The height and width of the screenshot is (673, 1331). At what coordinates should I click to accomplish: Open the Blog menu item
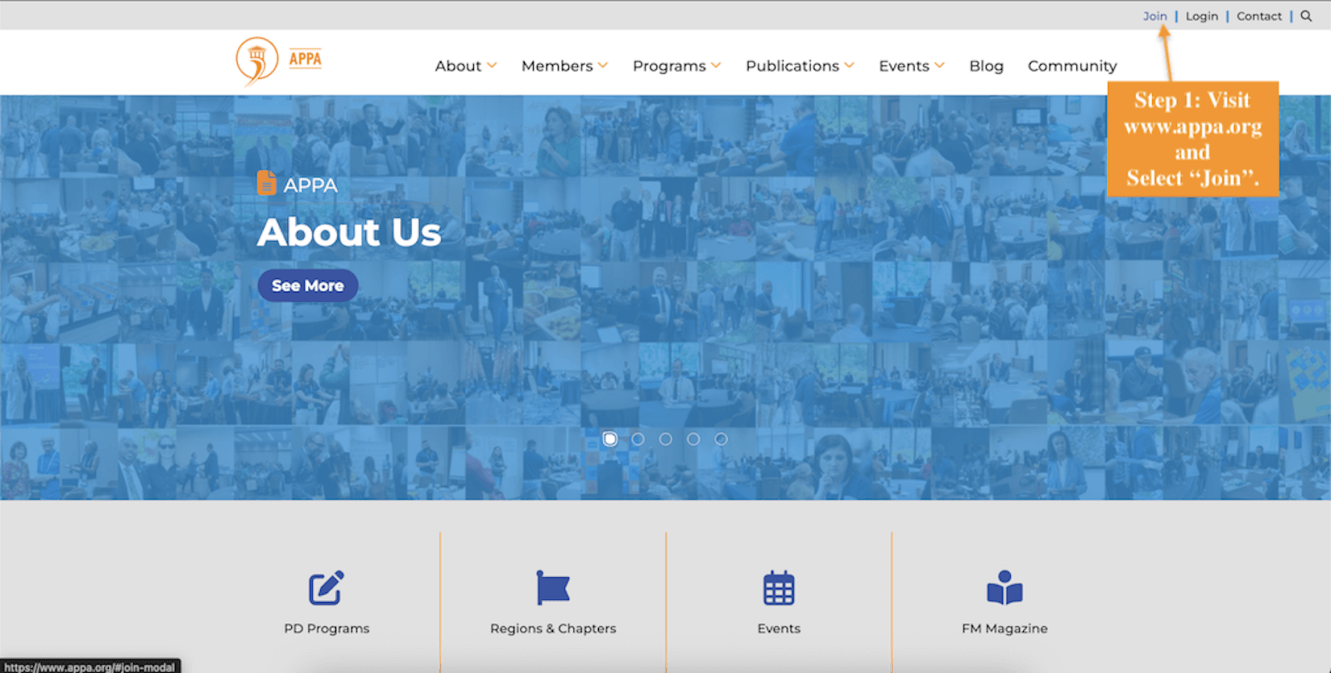pyautogui.click(x=986, y=66)
